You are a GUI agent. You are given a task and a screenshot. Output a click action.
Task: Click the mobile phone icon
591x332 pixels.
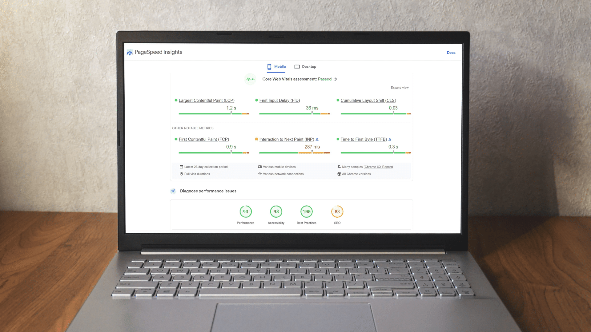[269, 67]
